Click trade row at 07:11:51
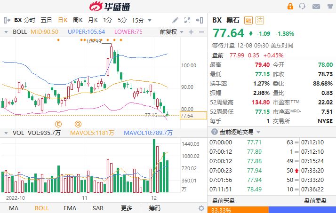336x213 pixels. tap(254, 189)
